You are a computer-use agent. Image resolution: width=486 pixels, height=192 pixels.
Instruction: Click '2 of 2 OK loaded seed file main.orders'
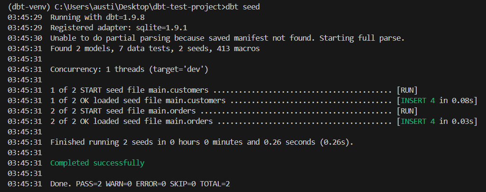tap(131, 122)
